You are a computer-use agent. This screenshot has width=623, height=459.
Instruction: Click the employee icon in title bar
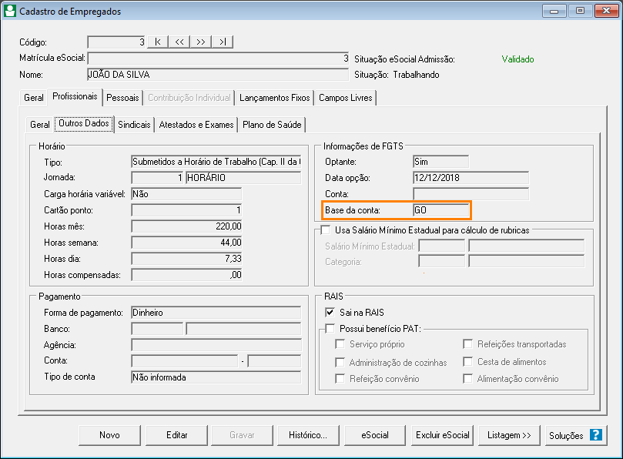10,12
